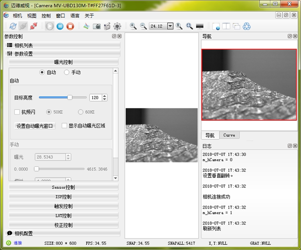Open the video recording icon

(x=107, y=26)
